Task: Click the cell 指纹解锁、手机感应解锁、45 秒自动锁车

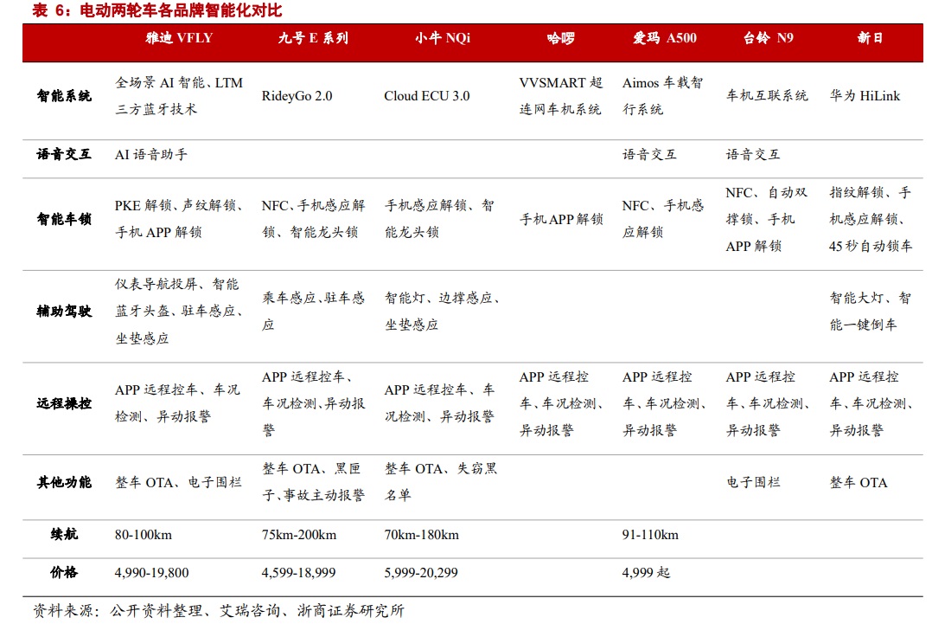Action: pyautogui.click(x=870, y=219)
